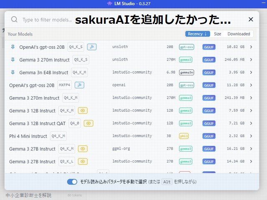Click the 'Your Models' heading
The width and height of the screenshot is (267, 200).
tap(20, 34)
